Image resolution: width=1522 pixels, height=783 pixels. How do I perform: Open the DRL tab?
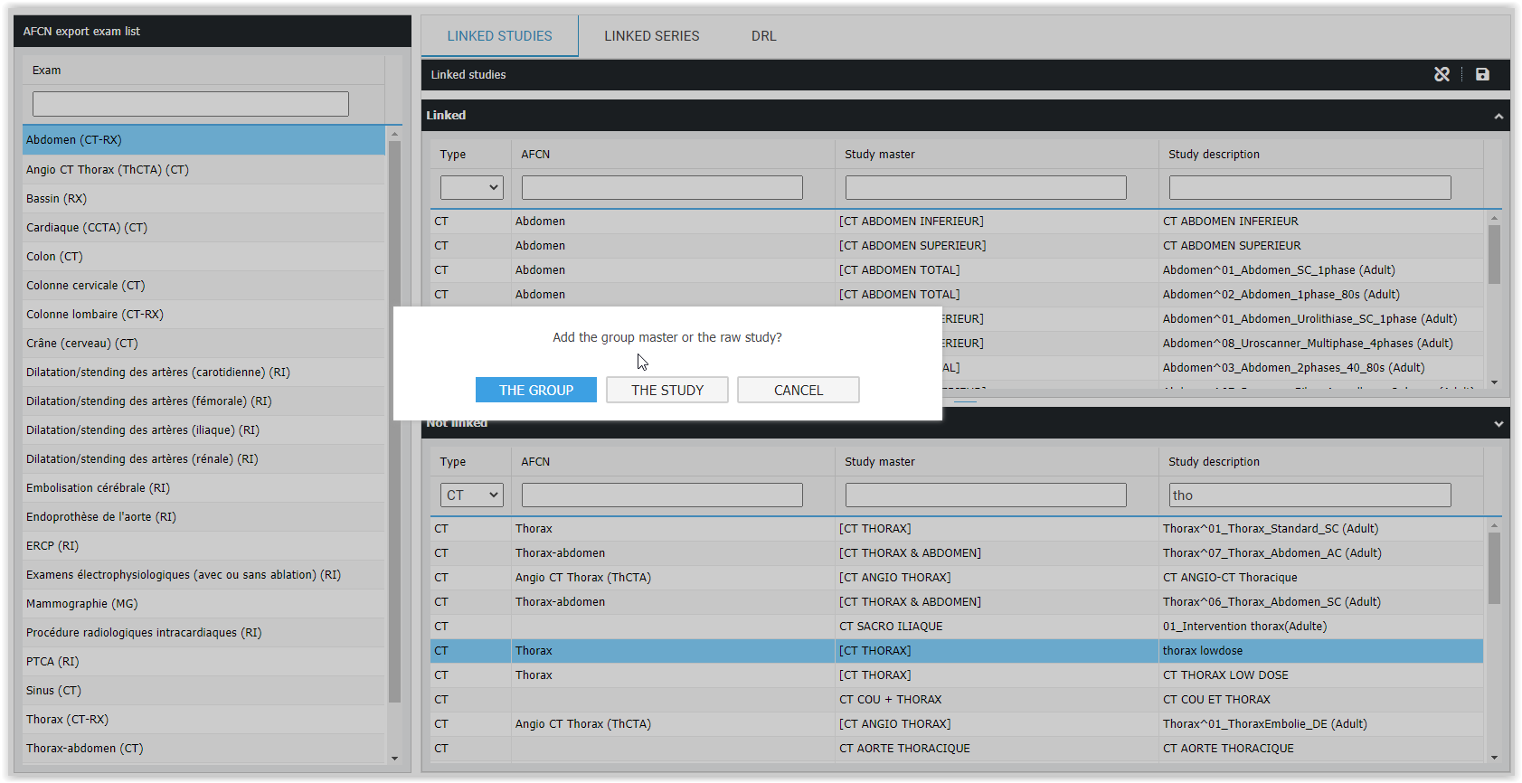tap(763, 36)
